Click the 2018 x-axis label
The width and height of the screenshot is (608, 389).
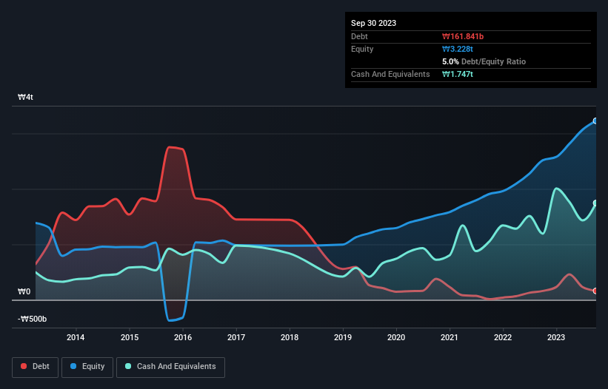tap(290, 337)
